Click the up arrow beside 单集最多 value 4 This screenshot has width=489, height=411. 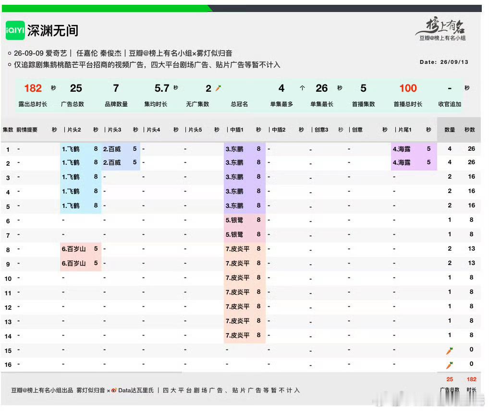coord(302,88)
